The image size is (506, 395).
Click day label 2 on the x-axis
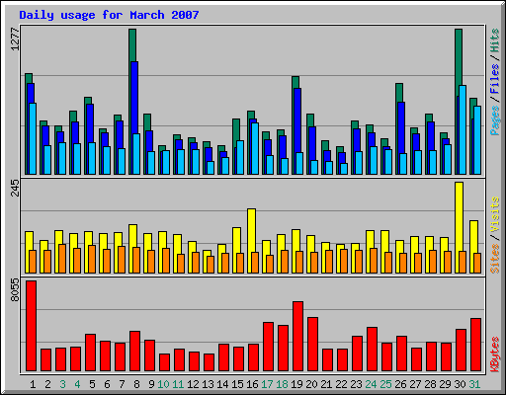47,384
